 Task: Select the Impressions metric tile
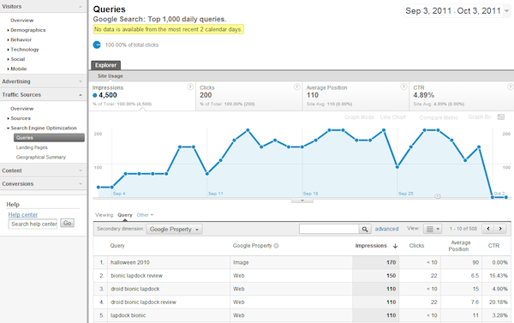142,96
